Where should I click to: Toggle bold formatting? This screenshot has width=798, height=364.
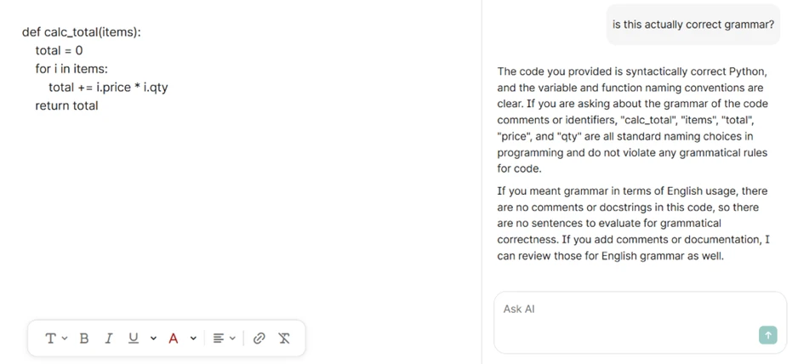click(84, 338)
